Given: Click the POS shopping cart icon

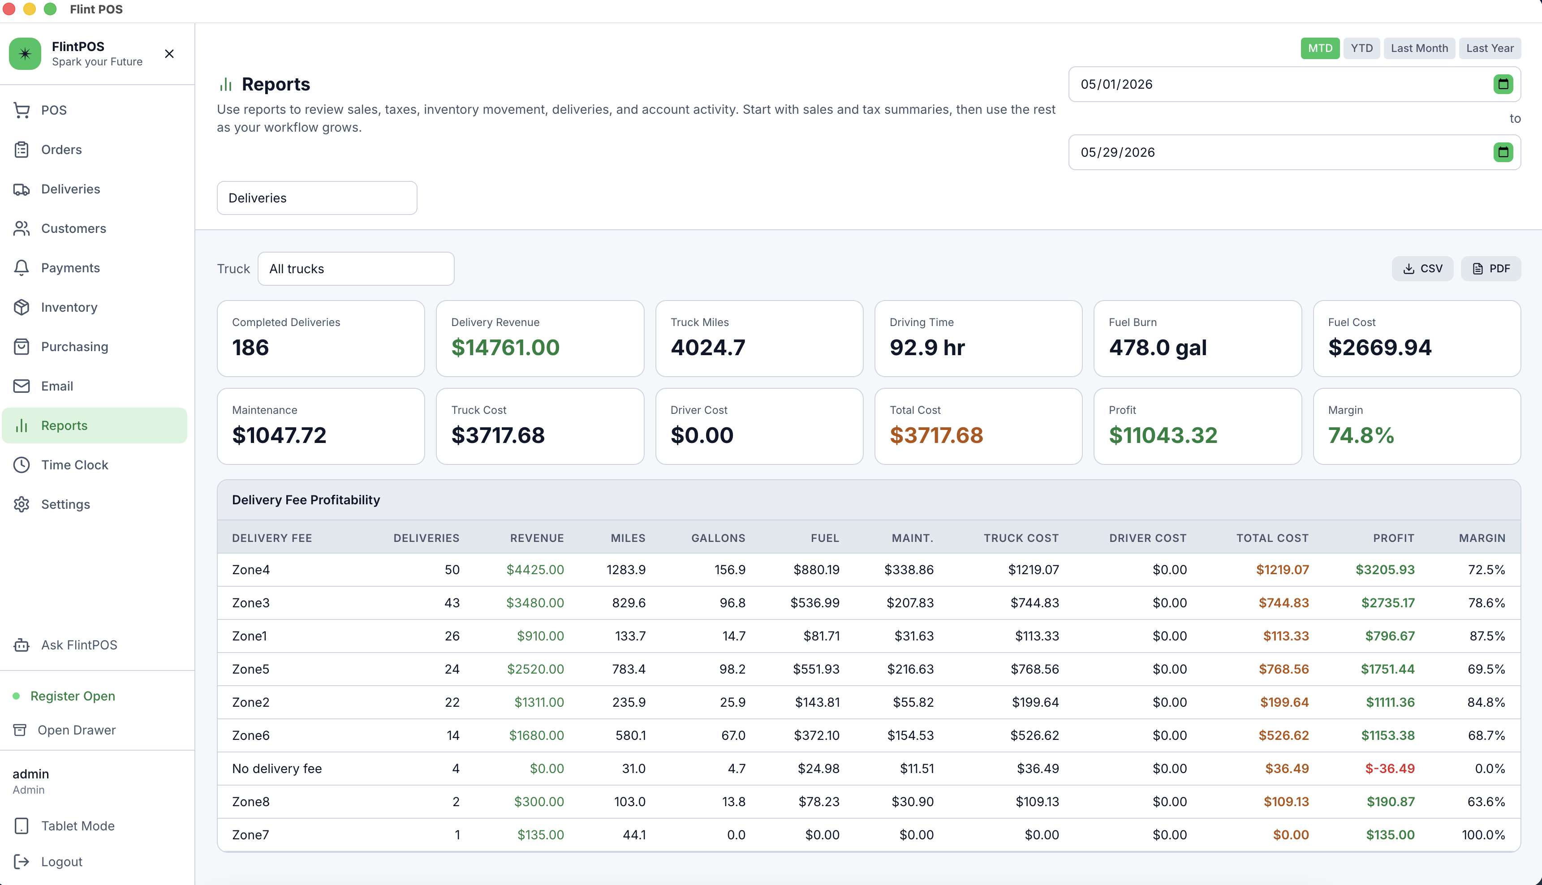Looking at the screenshot, I should tap(22, 110).
